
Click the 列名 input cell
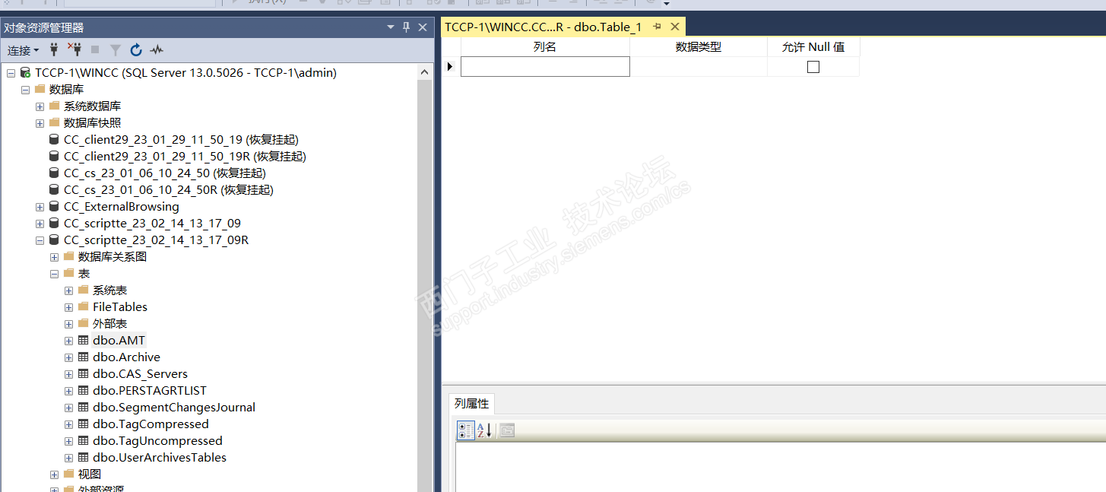click(545, 67)
